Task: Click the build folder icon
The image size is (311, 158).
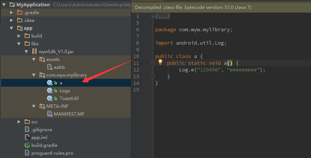Action: [27, 36]
